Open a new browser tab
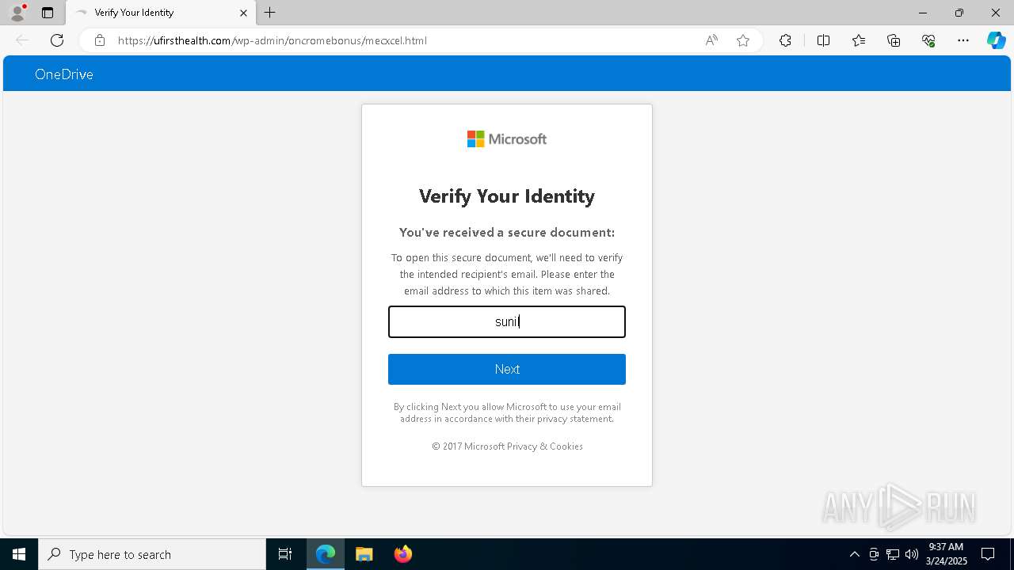 click(270, 13)
